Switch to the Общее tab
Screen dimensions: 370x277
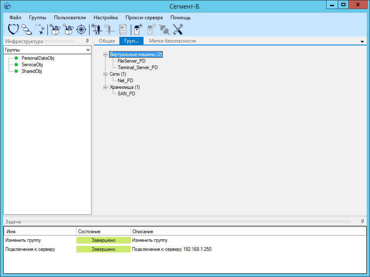point(107,41)
